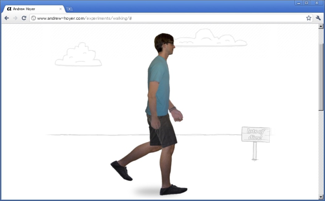Click the globe site info icon
Viewport: 325px width, 201px height.
point(34,18)
